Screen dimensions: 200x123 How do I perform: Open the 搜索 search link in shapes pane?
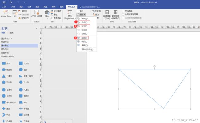(x=11, y=33)
